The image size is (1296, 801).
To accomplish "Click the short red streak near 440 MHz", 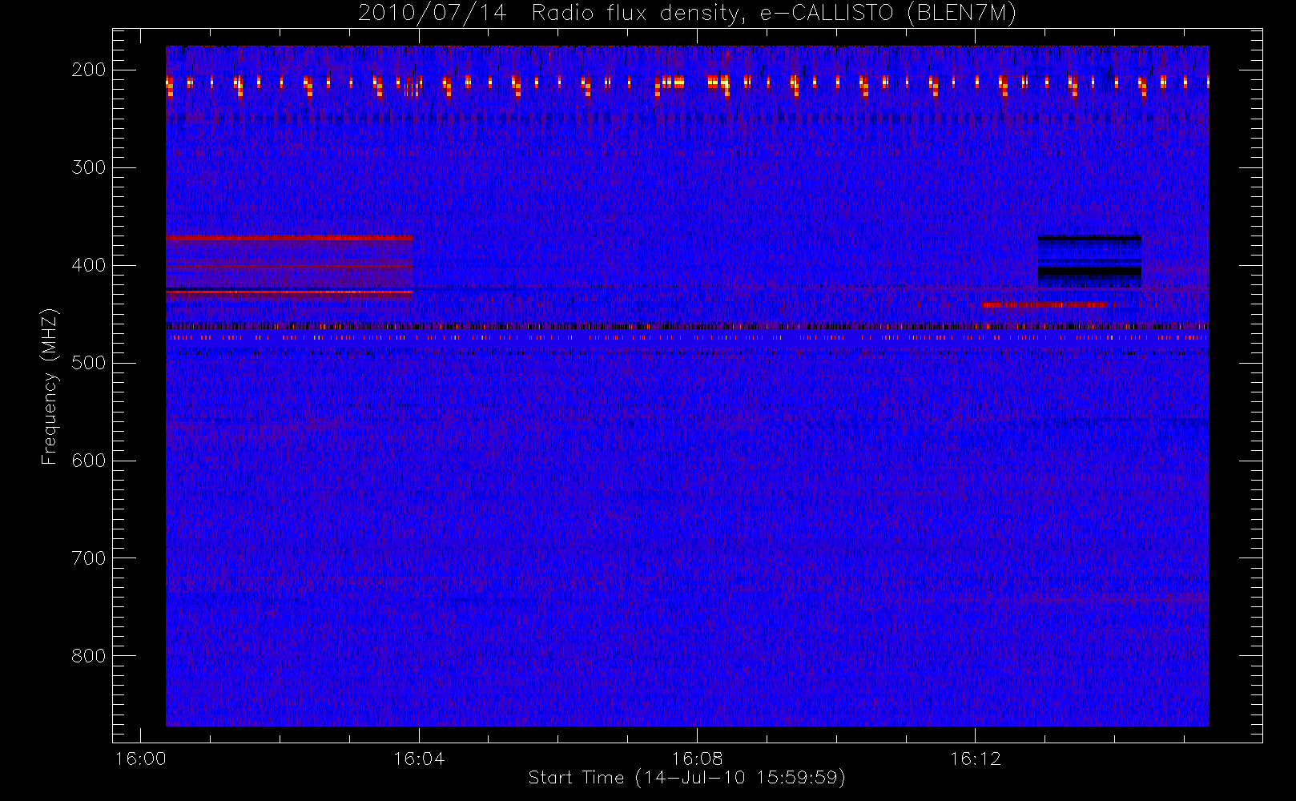I will (1044, 304).
